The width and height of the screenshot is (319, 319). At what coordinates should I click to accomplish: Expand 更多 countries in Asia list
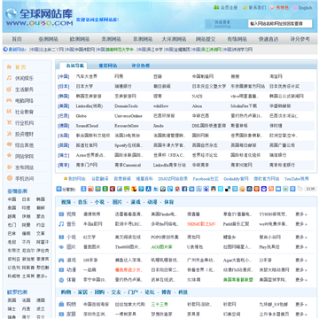coord(42,276)
